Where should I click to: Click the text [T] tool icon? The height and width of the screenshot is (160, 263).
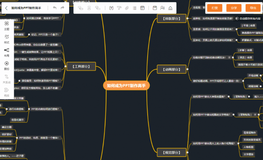(111, 8)
